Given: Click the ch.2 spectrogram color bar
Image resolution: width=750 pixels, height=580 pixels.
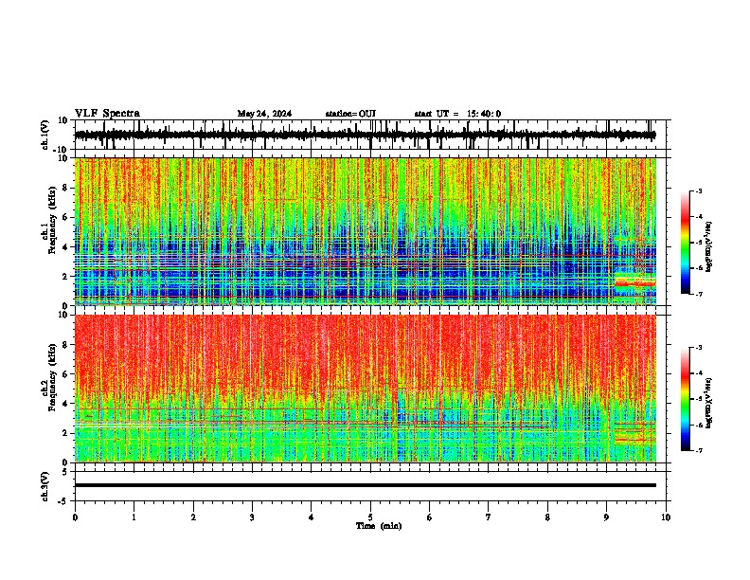Looking at the screenshot, I should [x=686, y=399].
